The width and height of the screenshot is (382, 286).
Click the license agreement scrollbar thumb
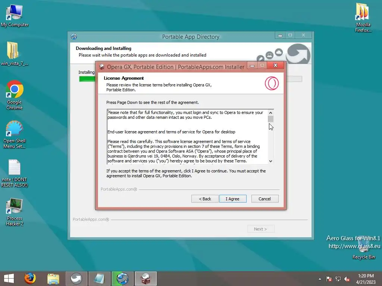[x=270, y=119]
